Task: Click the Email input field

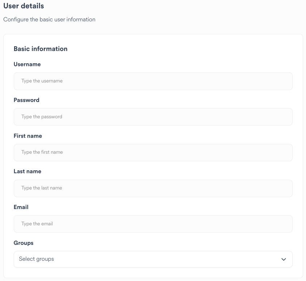Action: [x=153, y=223]
